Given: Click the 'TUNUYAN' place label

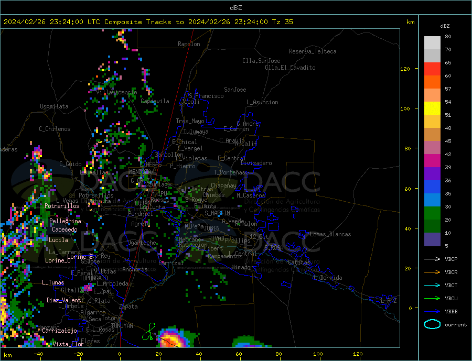Looking at the screenshot, I should 122,326.
